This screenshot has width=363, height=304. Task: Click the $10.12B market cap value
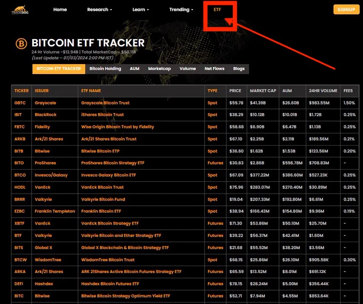point(257,115)
